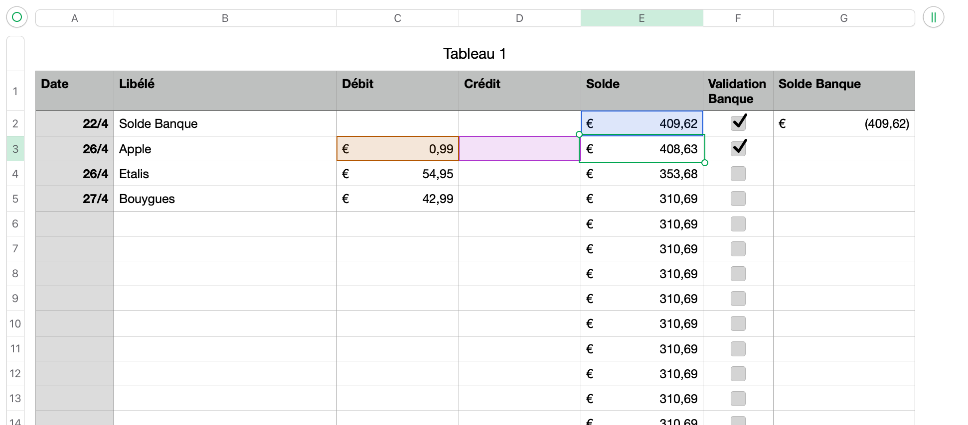Select row 3 header
The height and width of the screenshot is (425, 968).
(15, 149)
